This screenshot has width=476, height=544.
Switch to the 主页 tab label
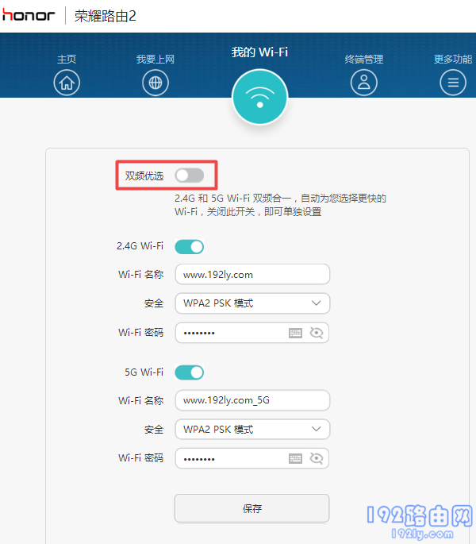[67, 60]
